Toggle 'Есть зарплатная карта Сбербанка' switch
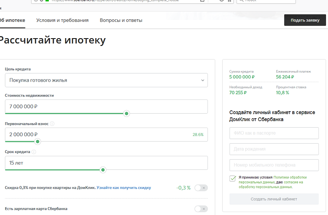This screenshot has height=215, width=328. (201, 209)
